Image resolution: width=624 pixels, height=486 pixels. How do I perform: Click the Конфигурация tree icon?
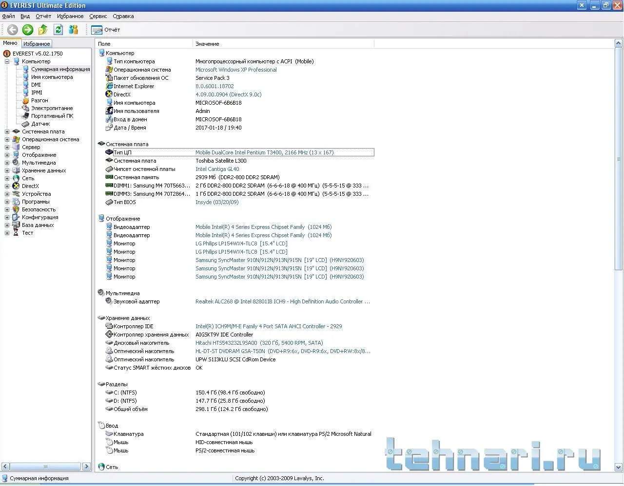point(16,217)
